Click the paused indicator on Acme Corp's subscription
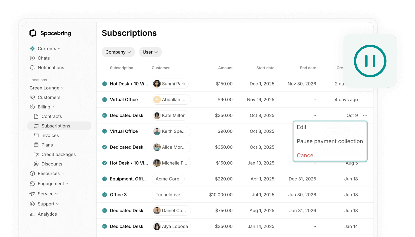415x237 pixels. pos(105,179)
